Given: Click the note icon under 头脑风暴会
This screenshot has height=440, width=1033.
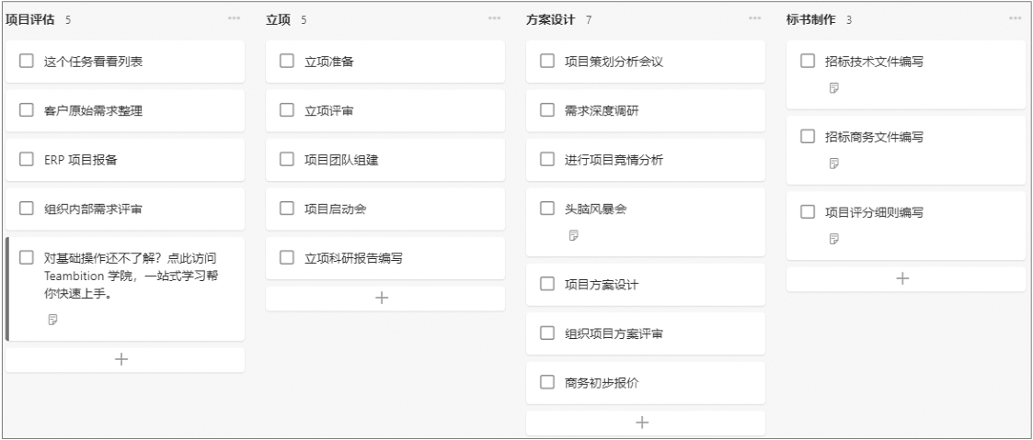Looking at the screenshot, I should 574,235.
